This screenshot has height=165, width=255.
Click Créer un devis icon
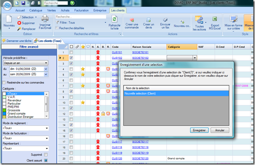point(149,20)
